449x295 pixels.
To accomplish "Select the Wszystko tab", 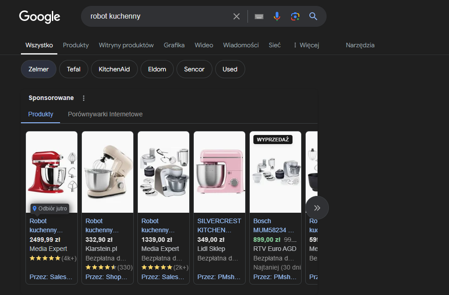I will click(39, 45).
